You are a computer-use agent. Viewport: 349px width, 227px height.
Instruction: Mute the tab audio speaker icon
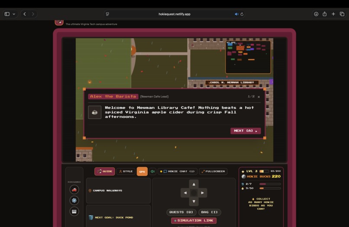[236, 14]
